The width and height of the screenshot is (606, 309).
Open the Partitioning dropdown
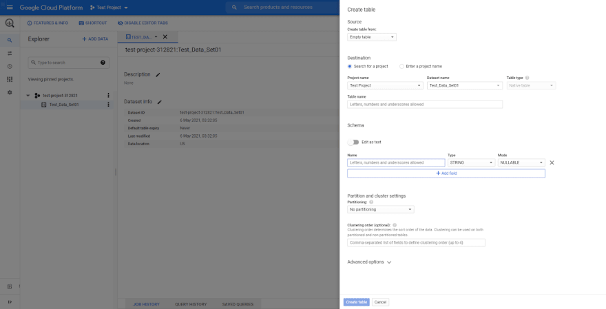[381, 209]
